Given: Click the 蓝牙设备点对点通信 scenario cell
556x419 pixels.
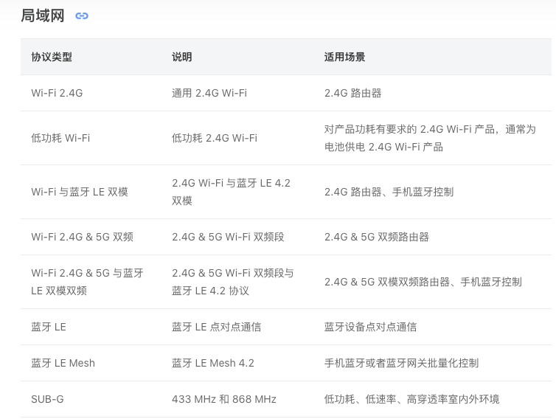Looking at the screenshot, I should (x=370, y=327).
